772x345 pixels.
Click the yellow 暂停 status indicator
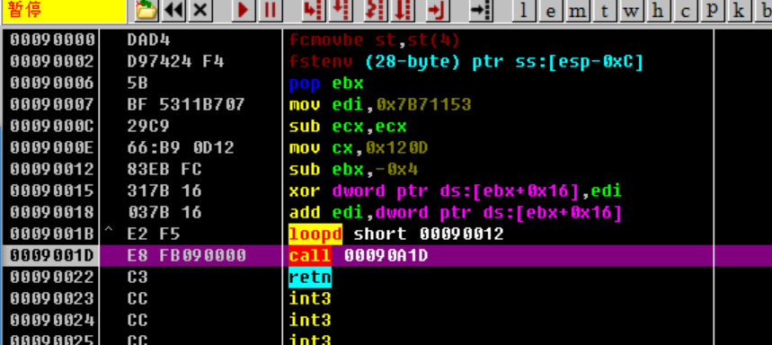(64, 11)
